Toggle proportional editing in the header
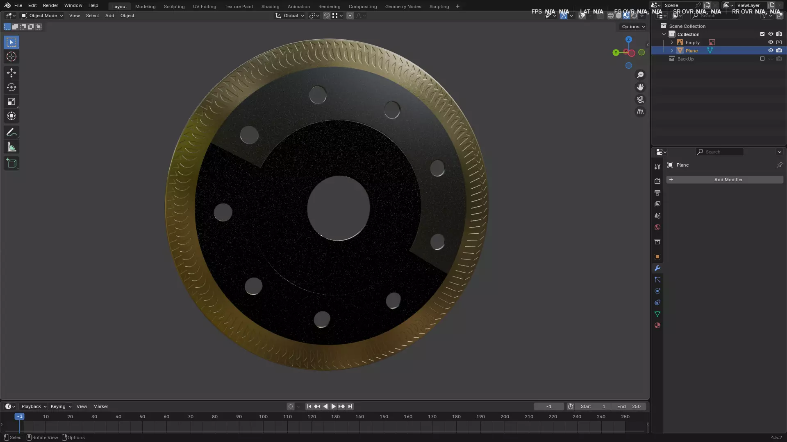 coord(350,16)
